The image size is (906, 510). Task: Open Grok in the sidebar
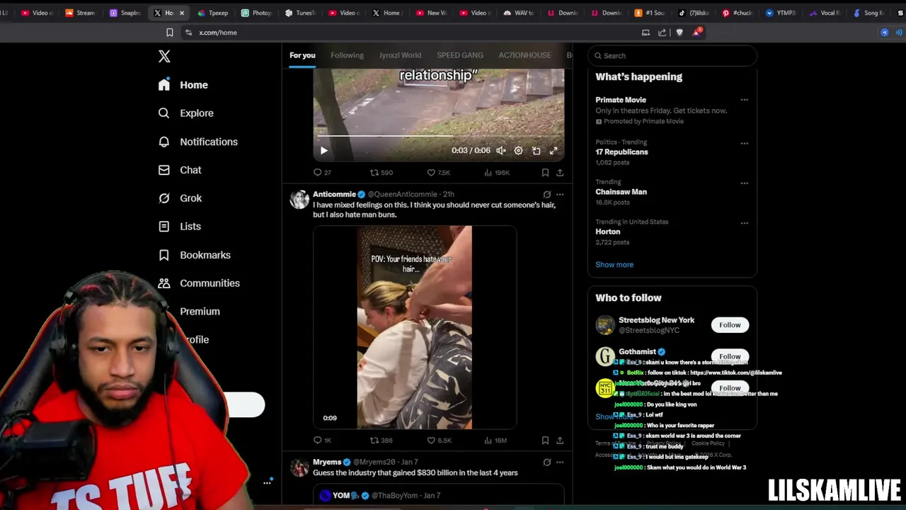coord(180,198)
